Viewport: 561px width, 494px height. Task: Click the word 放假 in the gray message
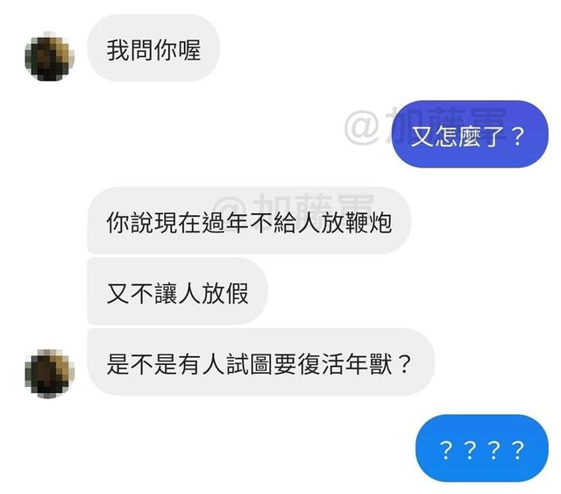pos(225,293)
